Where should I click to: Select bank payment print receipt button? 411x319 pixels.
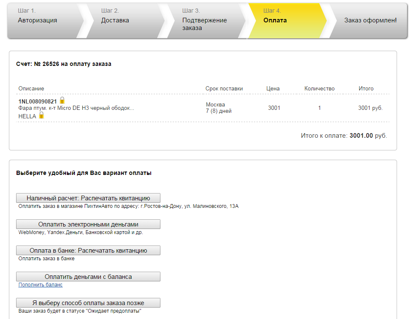point(88,251)
